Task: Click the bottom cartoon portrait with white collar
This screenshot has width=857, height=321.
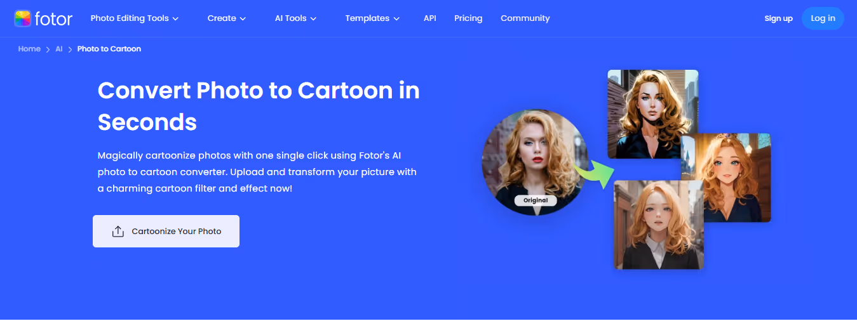Action: coord(659,225)
